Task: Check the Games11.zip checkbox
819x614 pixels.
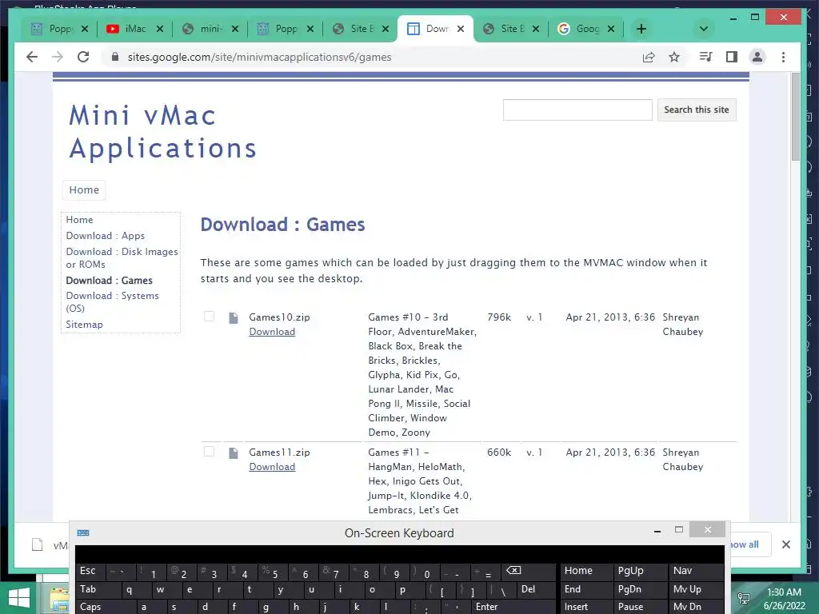Action: pos(209,452)
